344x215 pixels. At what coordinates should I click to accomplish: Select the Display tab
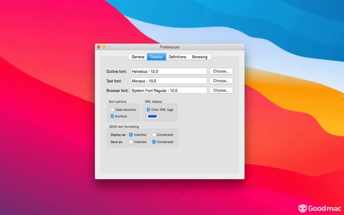point(156,57)
